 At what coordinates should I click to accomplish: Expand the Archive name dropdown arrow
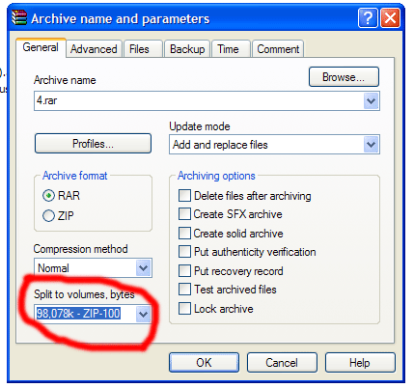tap(372, 101)
